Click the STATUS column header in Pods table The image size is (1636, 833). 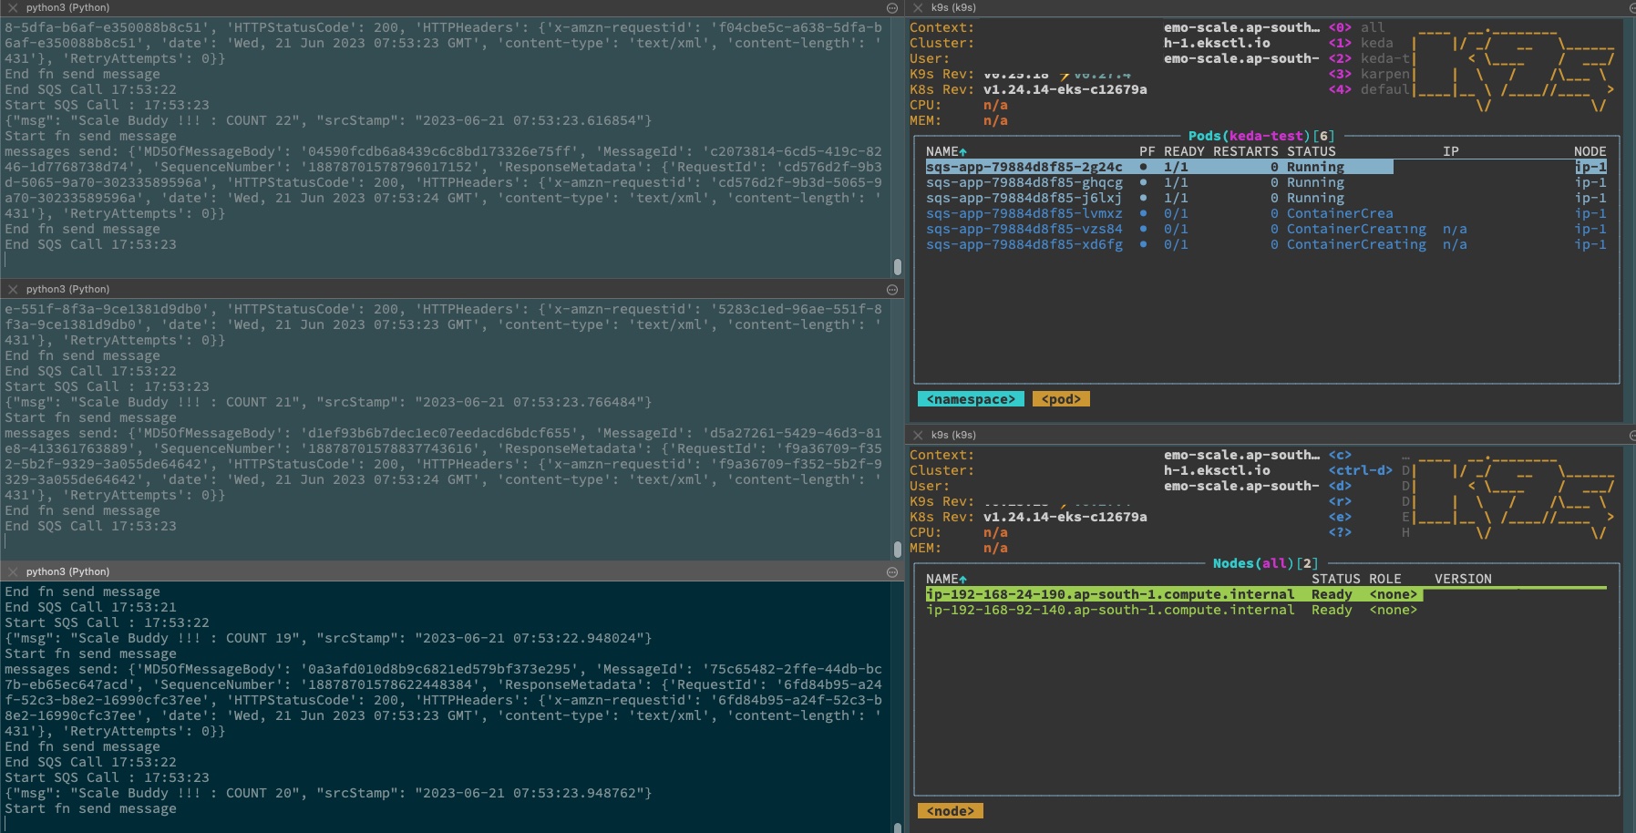[x=1312, y=151]
